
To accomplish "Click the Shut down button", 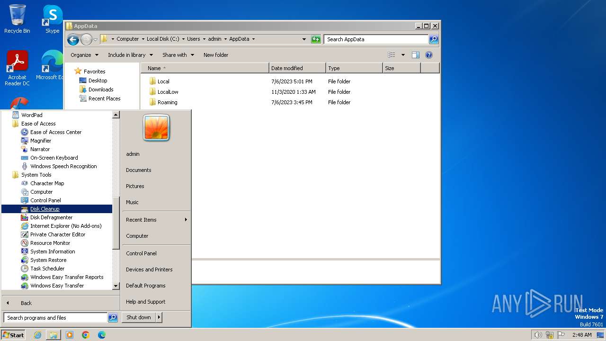I will [139, 317].
